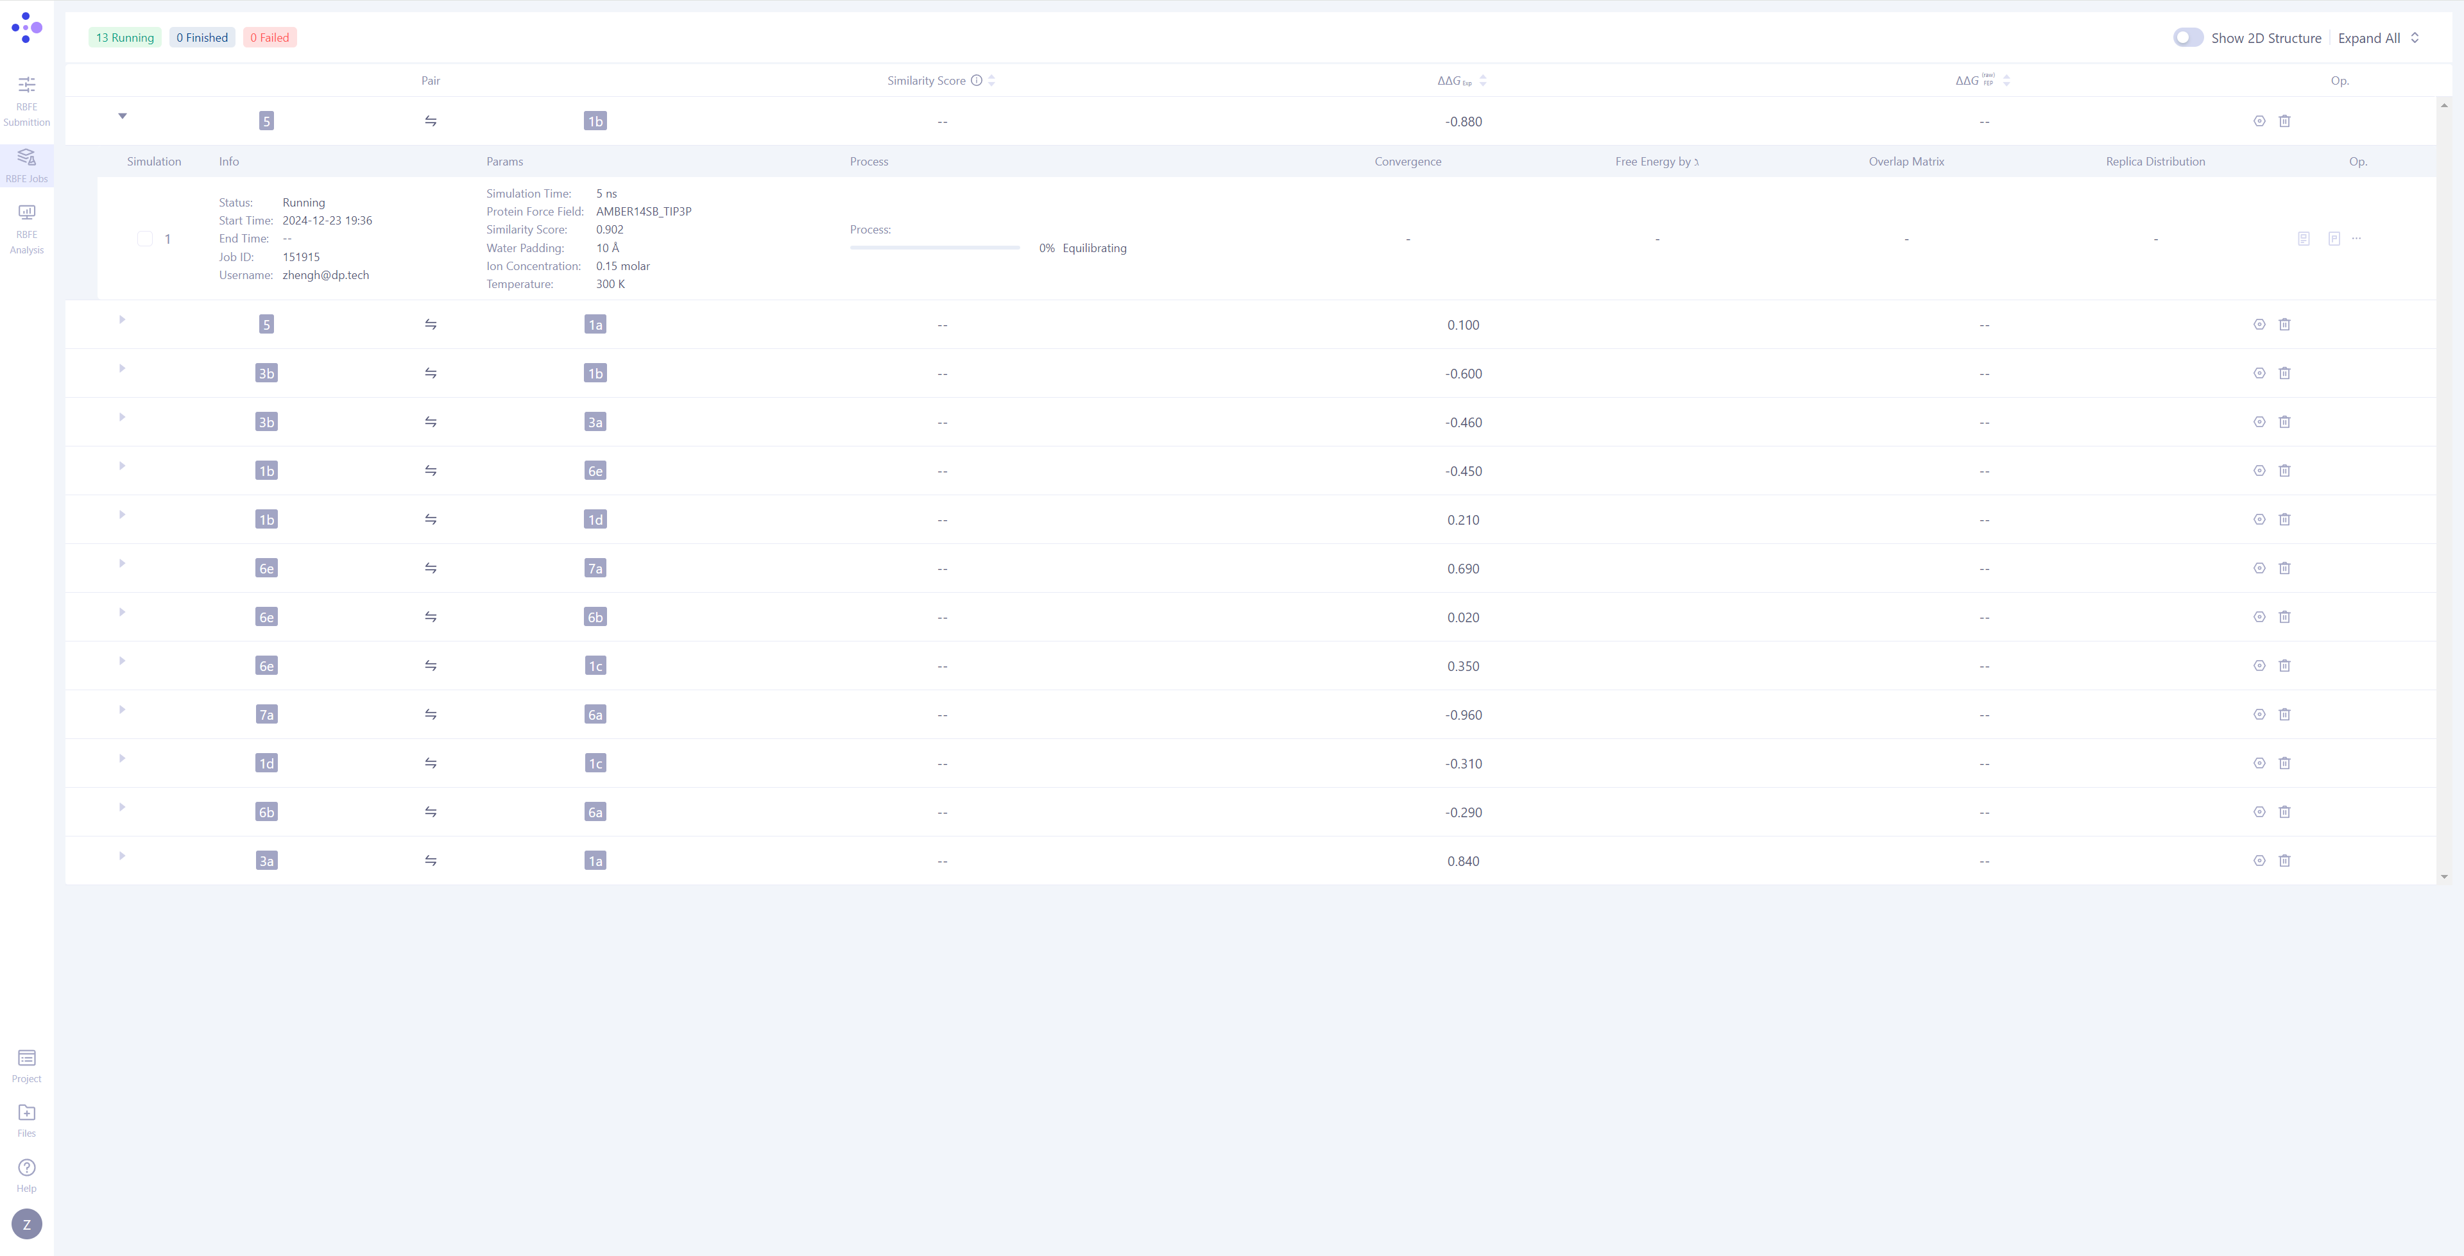The height and width of the screenshot is (1256, 2464).
Task: Click the 13 Running badge
Action: (x=124, y=37)
